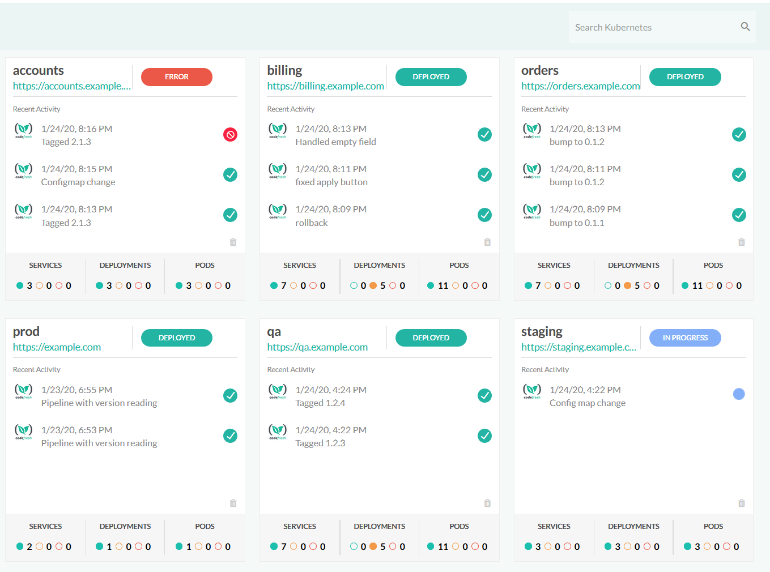The height and width of the screenshot is (572, 770).
Task: Open the https://example.com prod link
Action: tap(57, 347)
